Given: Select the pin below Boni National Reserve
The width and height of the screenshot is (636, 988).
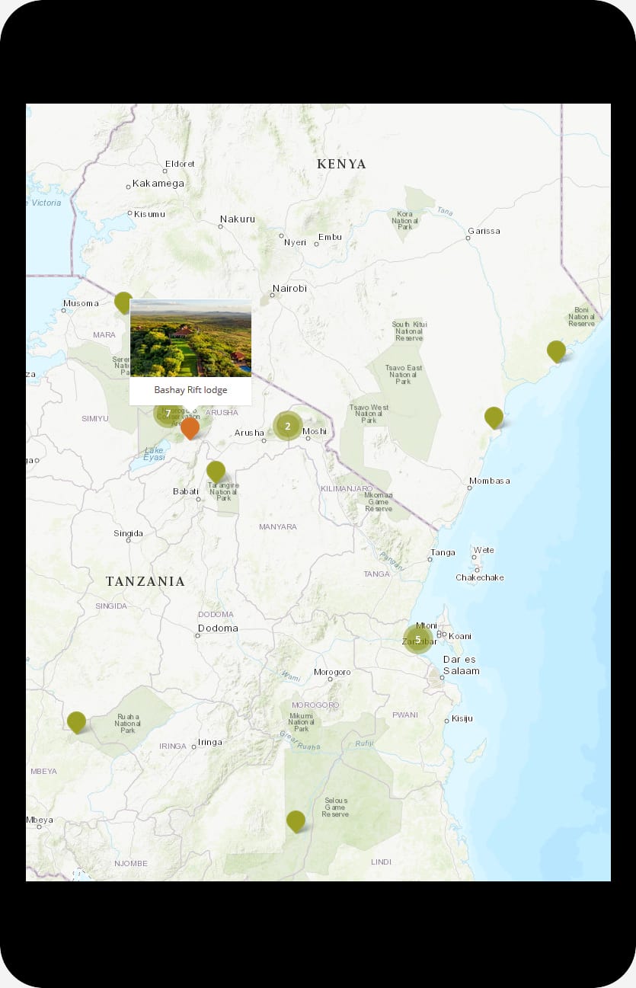Looking at the screenshot, I should point(556,350).
